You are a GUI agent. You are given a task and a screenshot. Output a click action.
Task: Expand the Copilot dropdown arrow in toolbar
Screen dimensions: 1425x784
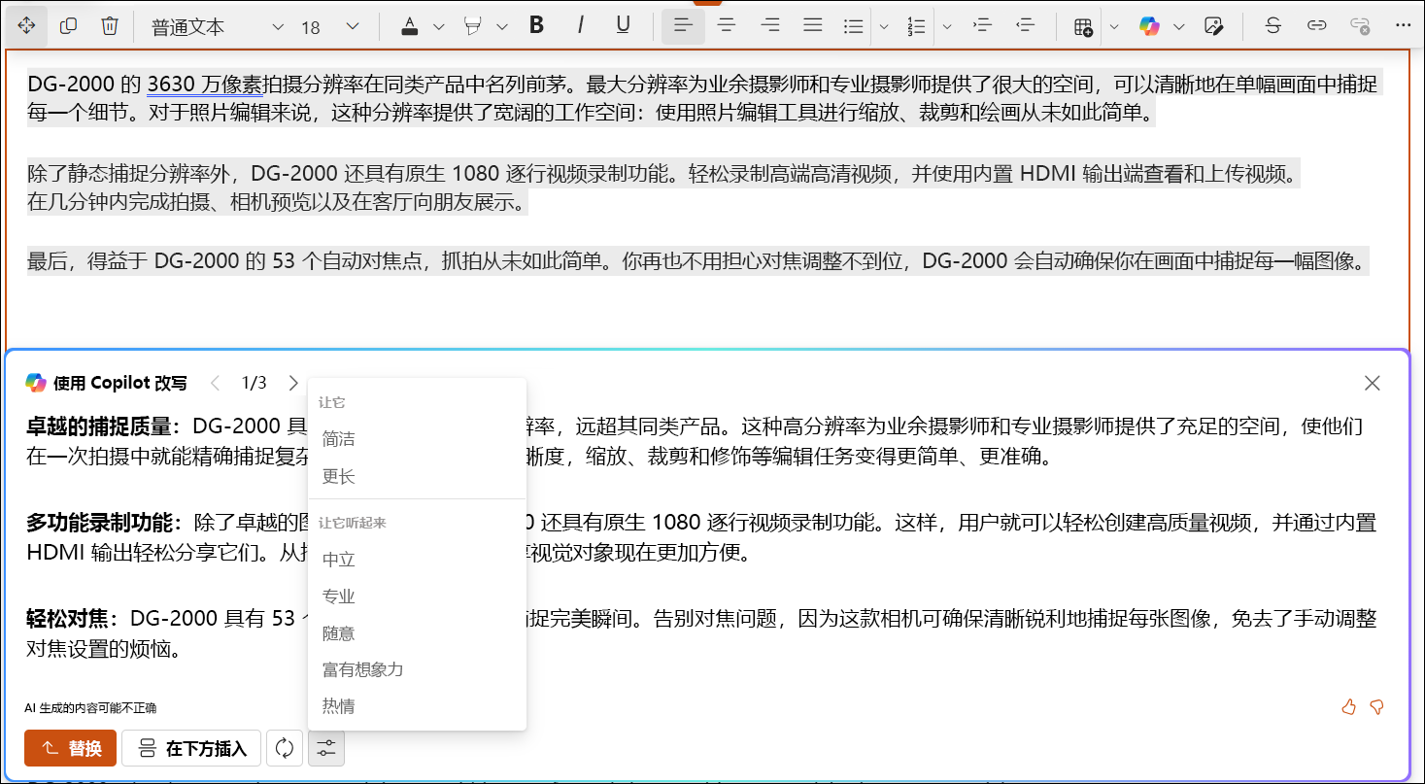point(1178,26)
